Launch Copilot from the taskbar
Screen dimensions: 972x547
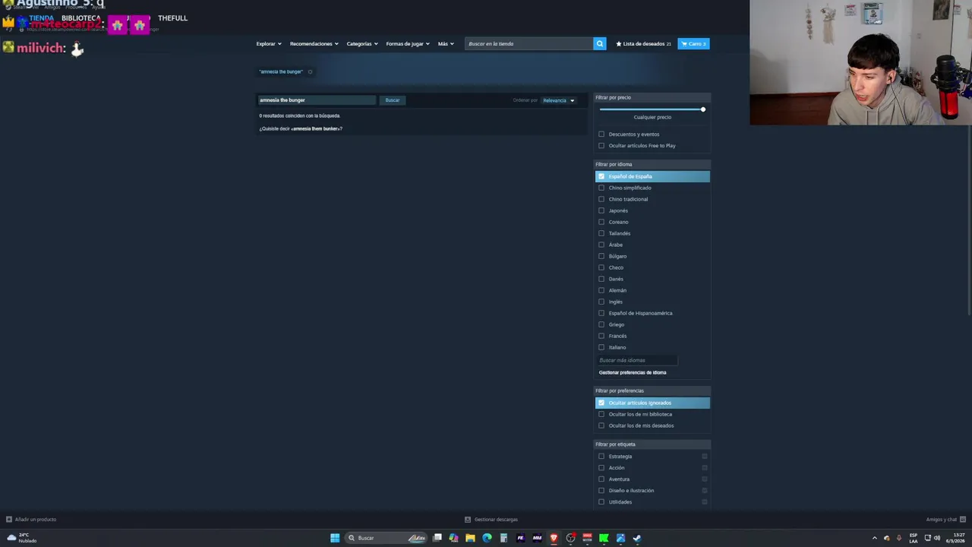pos(453,538)
